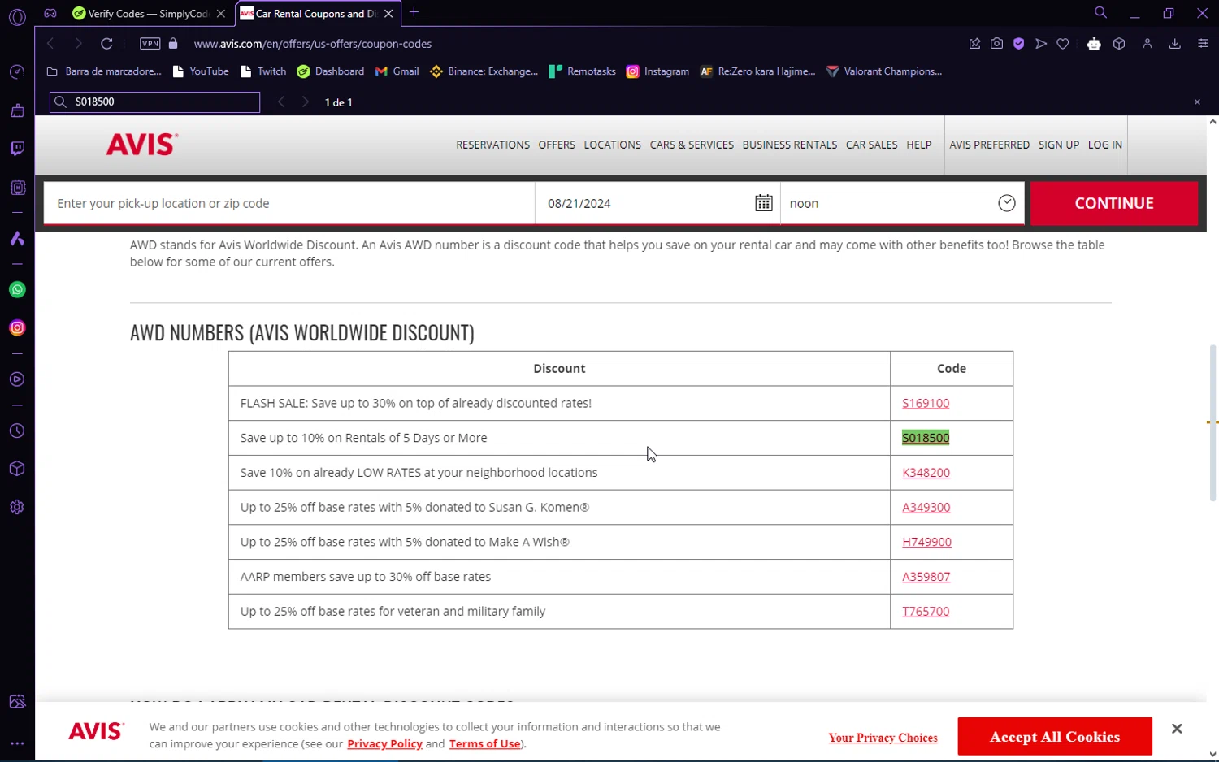Open Susan G. Komen code A349300
Viewport: 1219px width, 762px height.
pos(926,508)
